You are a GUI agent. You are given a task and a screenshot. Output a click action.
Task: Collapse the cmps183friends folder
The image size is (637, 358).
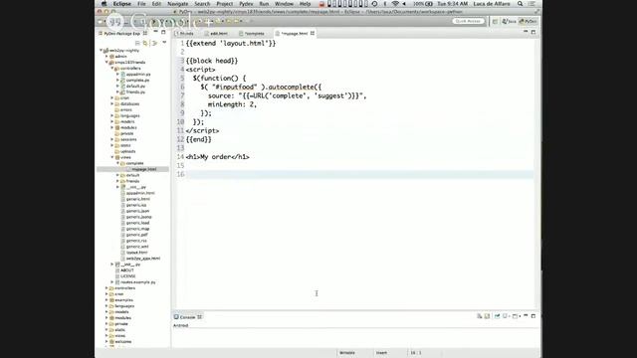tap(106, 62)
